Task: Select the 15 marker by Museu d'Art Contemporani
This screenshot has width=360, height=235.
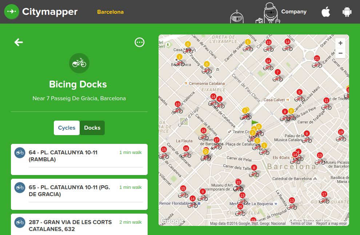Action: [238, 185]
